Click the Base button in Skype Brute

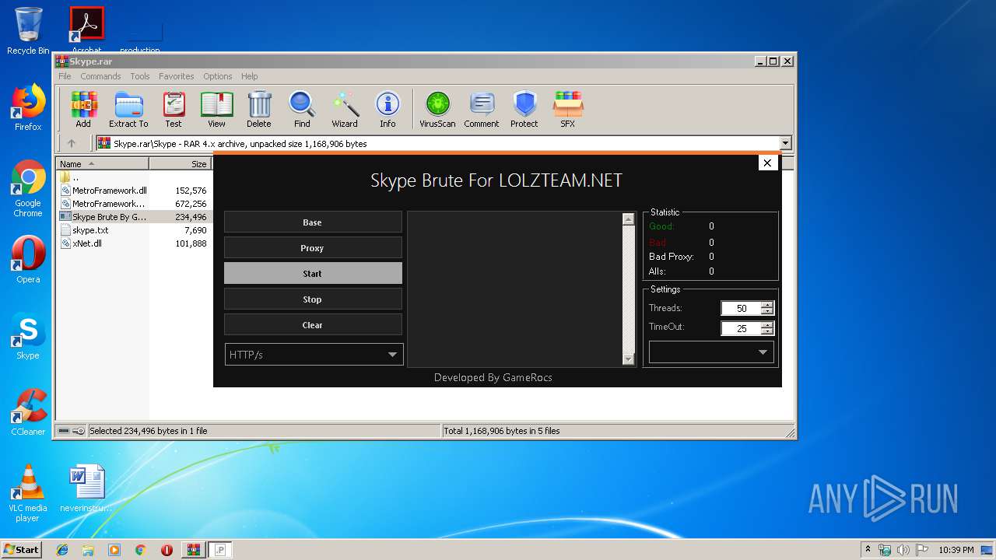pyautogui.click(x=313, y=222)
